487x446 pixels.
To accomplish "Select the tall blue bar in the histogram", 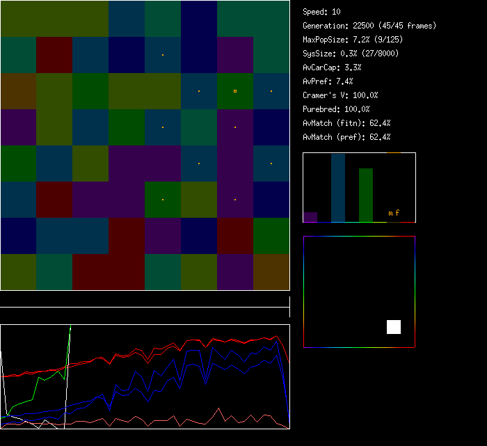I will 338,188.
